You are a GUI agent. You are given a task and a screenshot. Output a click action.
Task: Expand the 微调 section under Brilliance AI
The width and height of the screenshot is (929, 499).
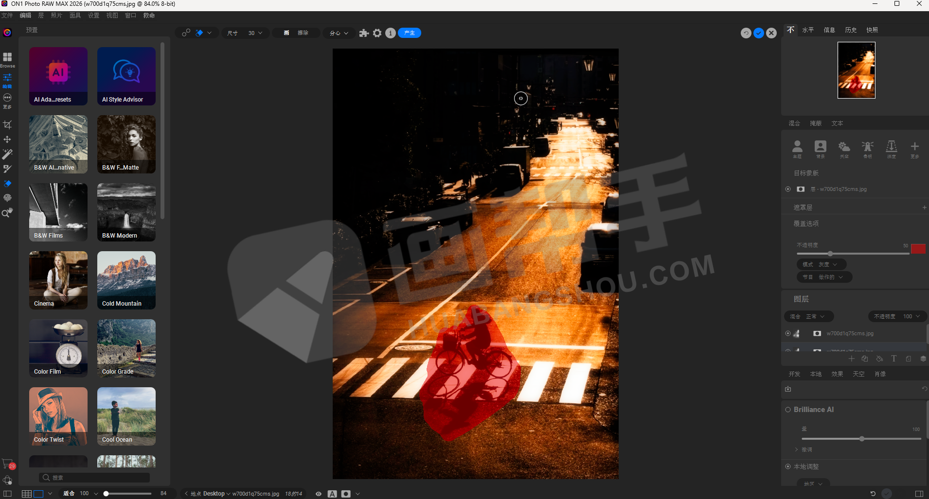click(x=797, y=449)
